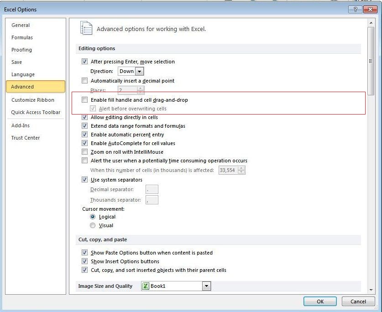Screen dimensions: 382x312
Task: Select Logical cursor movement
Action: [93, 217]
